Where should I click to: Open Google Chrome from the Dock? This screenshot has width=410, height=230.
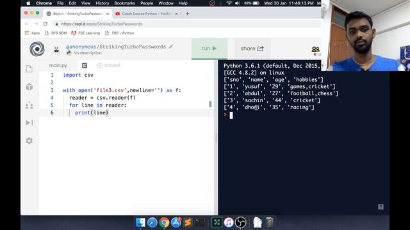click(x=164, y=222)
